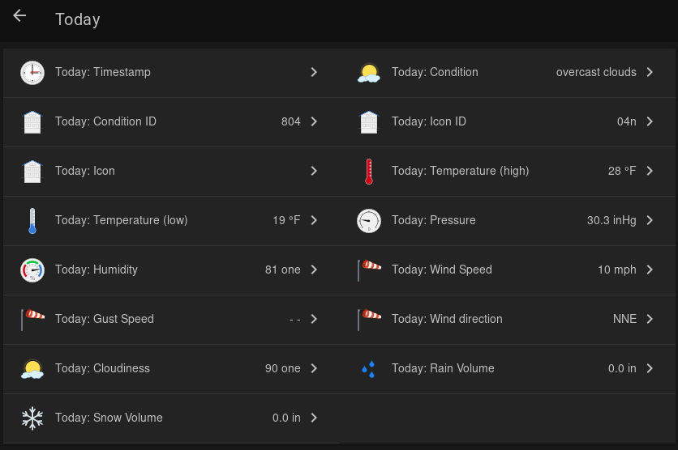
Task: Click the red thermometer icon for high temperature
Action: (x=369, y=172)
